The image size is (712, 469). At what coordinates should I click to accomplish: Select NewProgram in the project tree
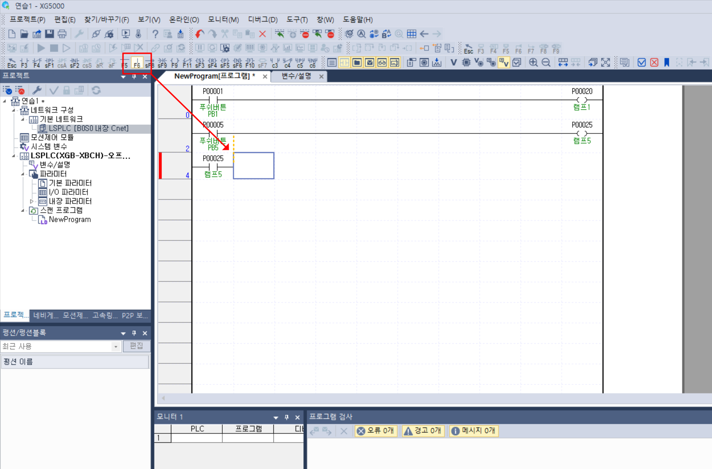[70, 219]
